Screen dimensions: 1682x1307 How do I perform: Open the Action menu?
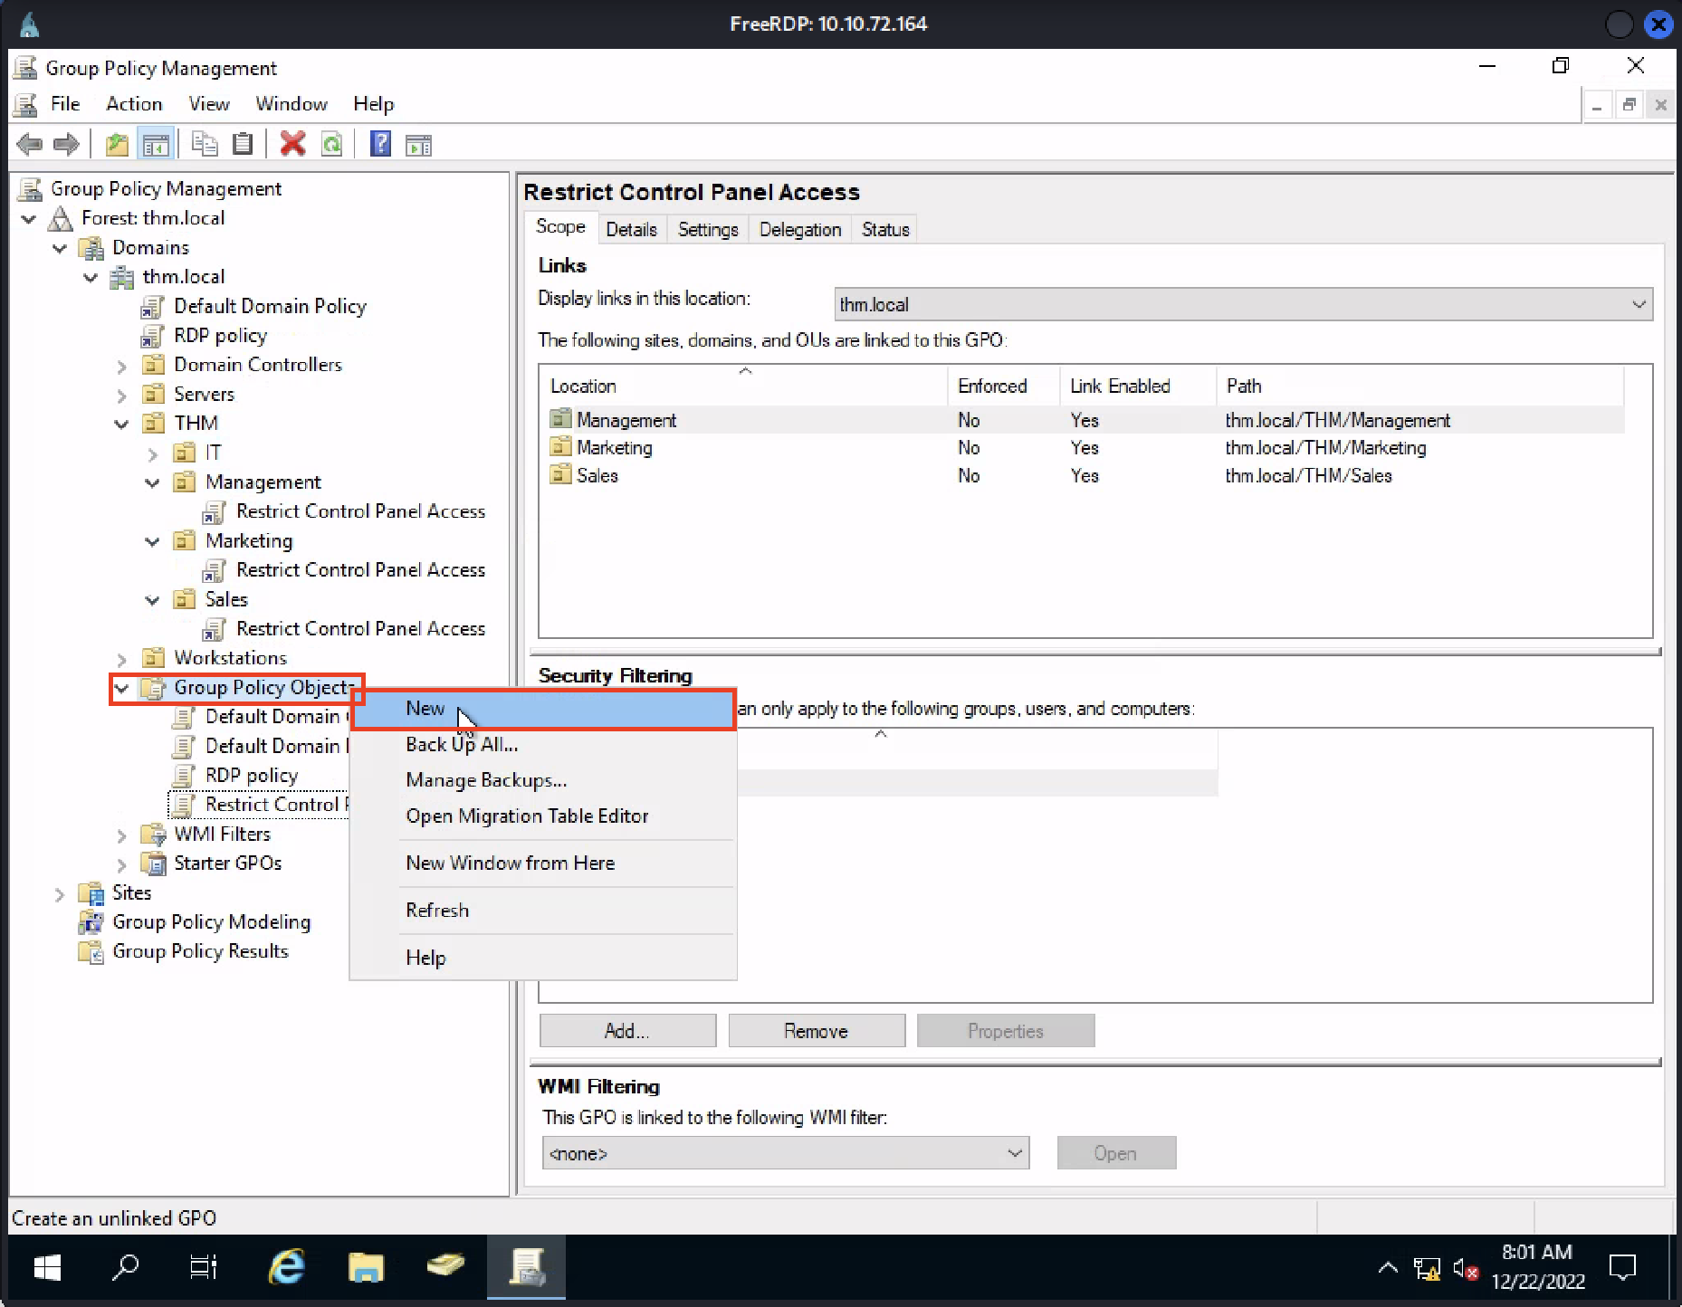pyautogui.click(x=134, y=104)
